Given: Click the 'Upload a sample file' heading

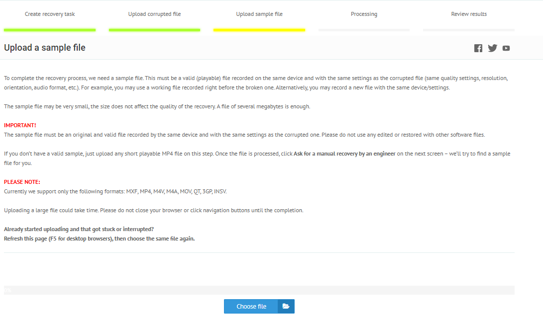Looking at the screenshot, I should [45, 48].
